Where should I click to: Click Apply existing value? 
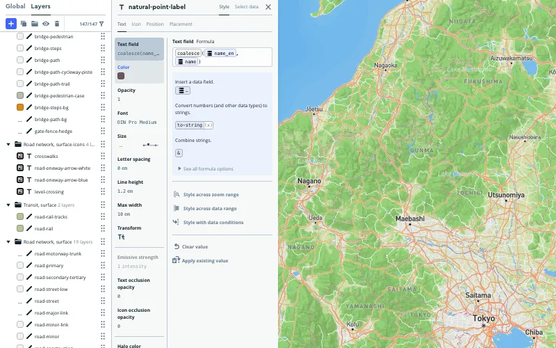204,260
